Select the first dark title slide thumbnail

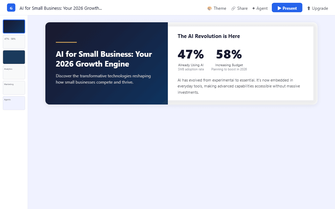point(14,26)
